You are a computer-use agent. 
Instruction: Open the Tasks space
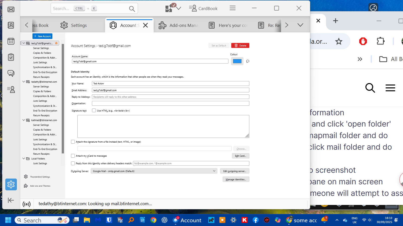pos(11,57)
